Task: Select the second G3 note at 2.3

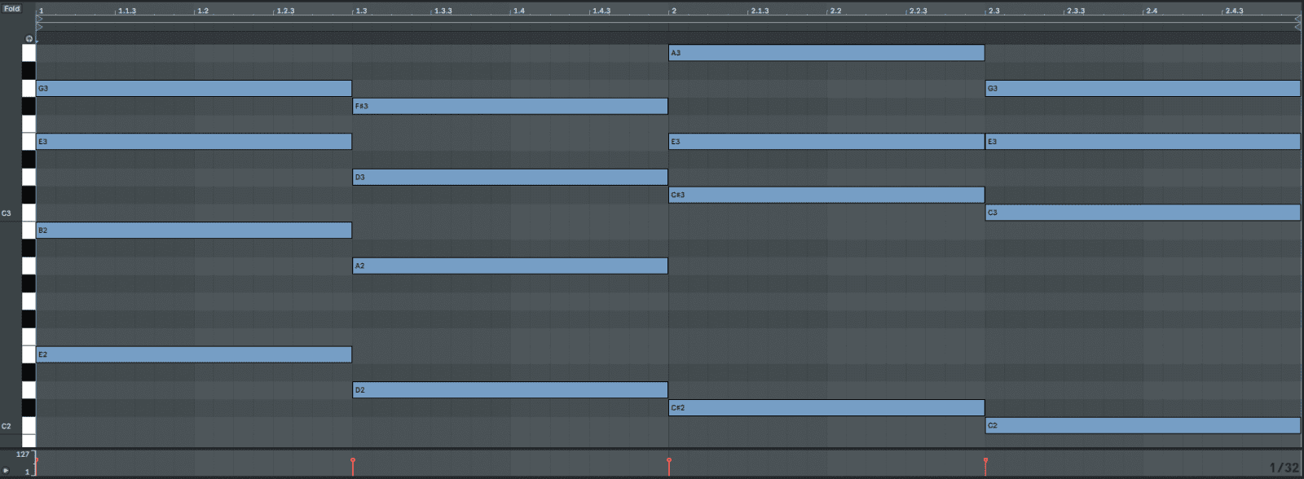Action: click(x=1143, y=88)
